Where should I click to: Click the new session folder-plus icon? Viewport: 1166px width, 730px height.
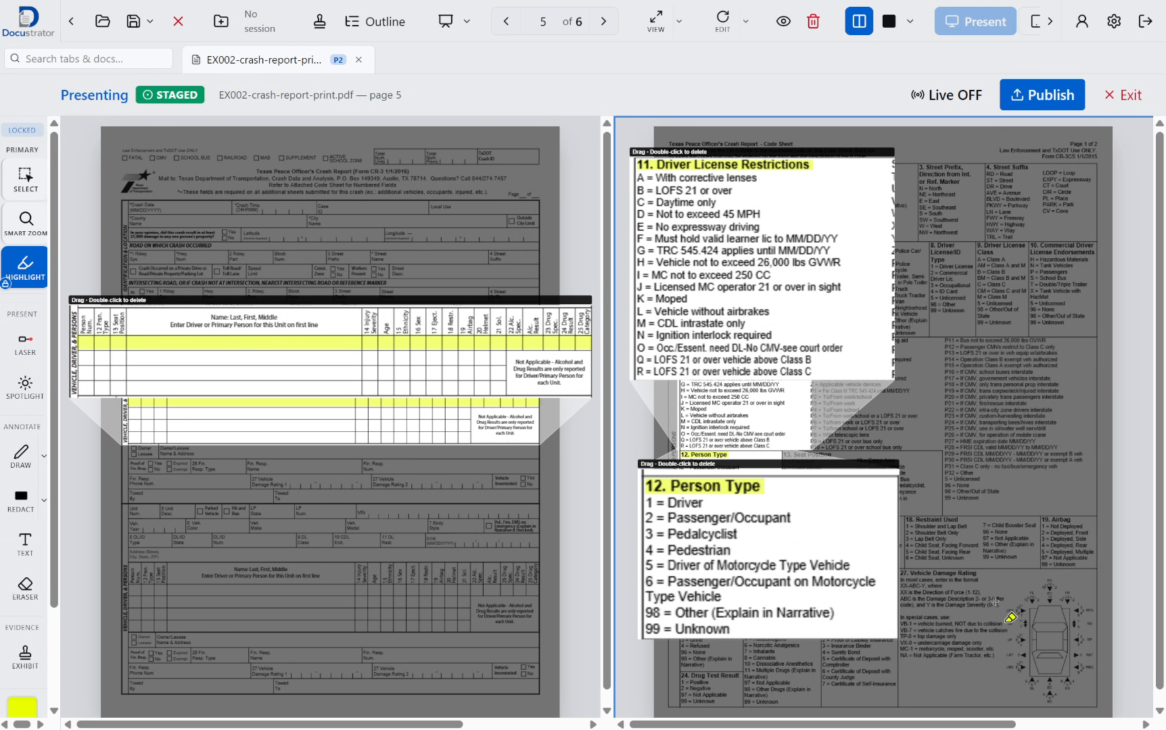[221, 22]
